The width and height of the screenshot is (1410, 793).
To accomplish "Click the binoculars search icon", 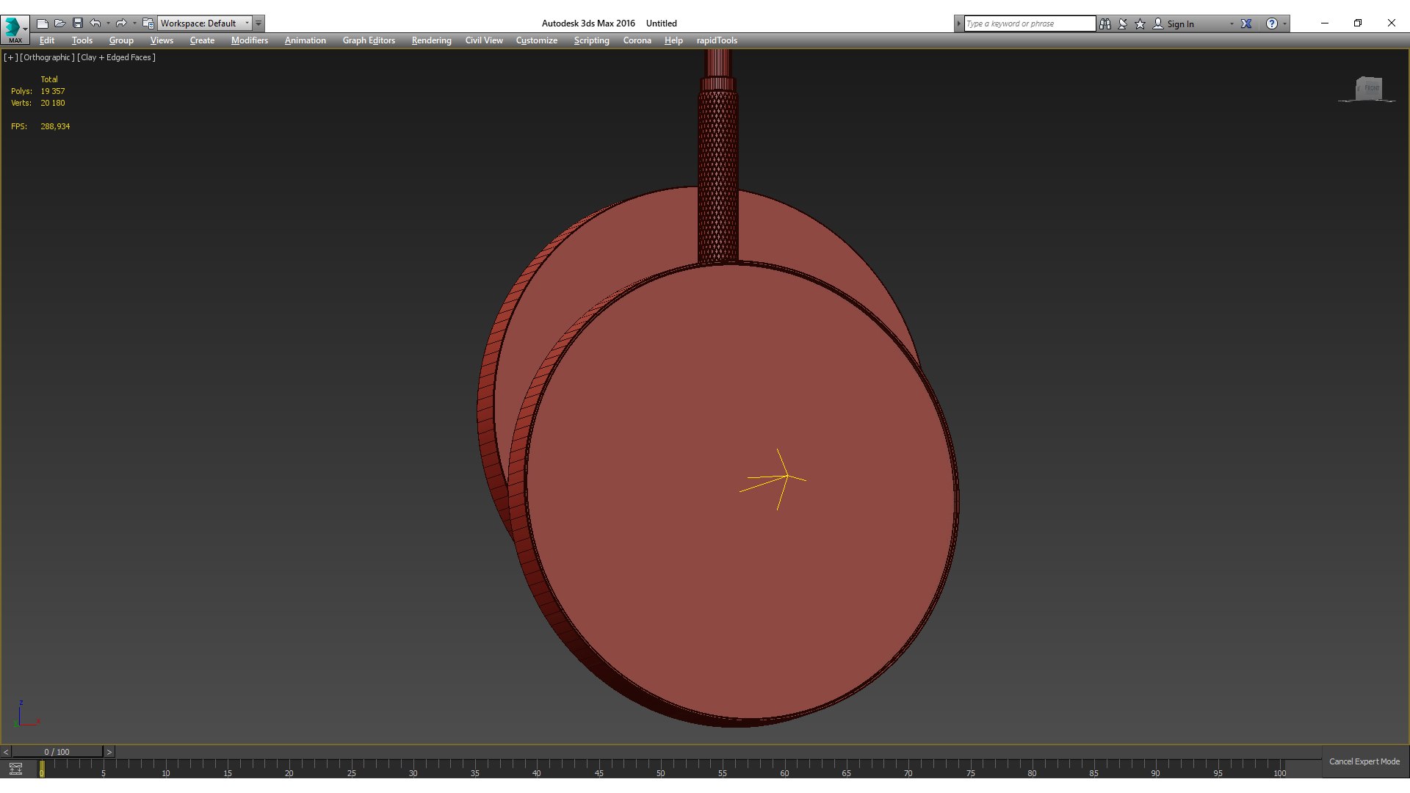I will (x=1105, y=23).
